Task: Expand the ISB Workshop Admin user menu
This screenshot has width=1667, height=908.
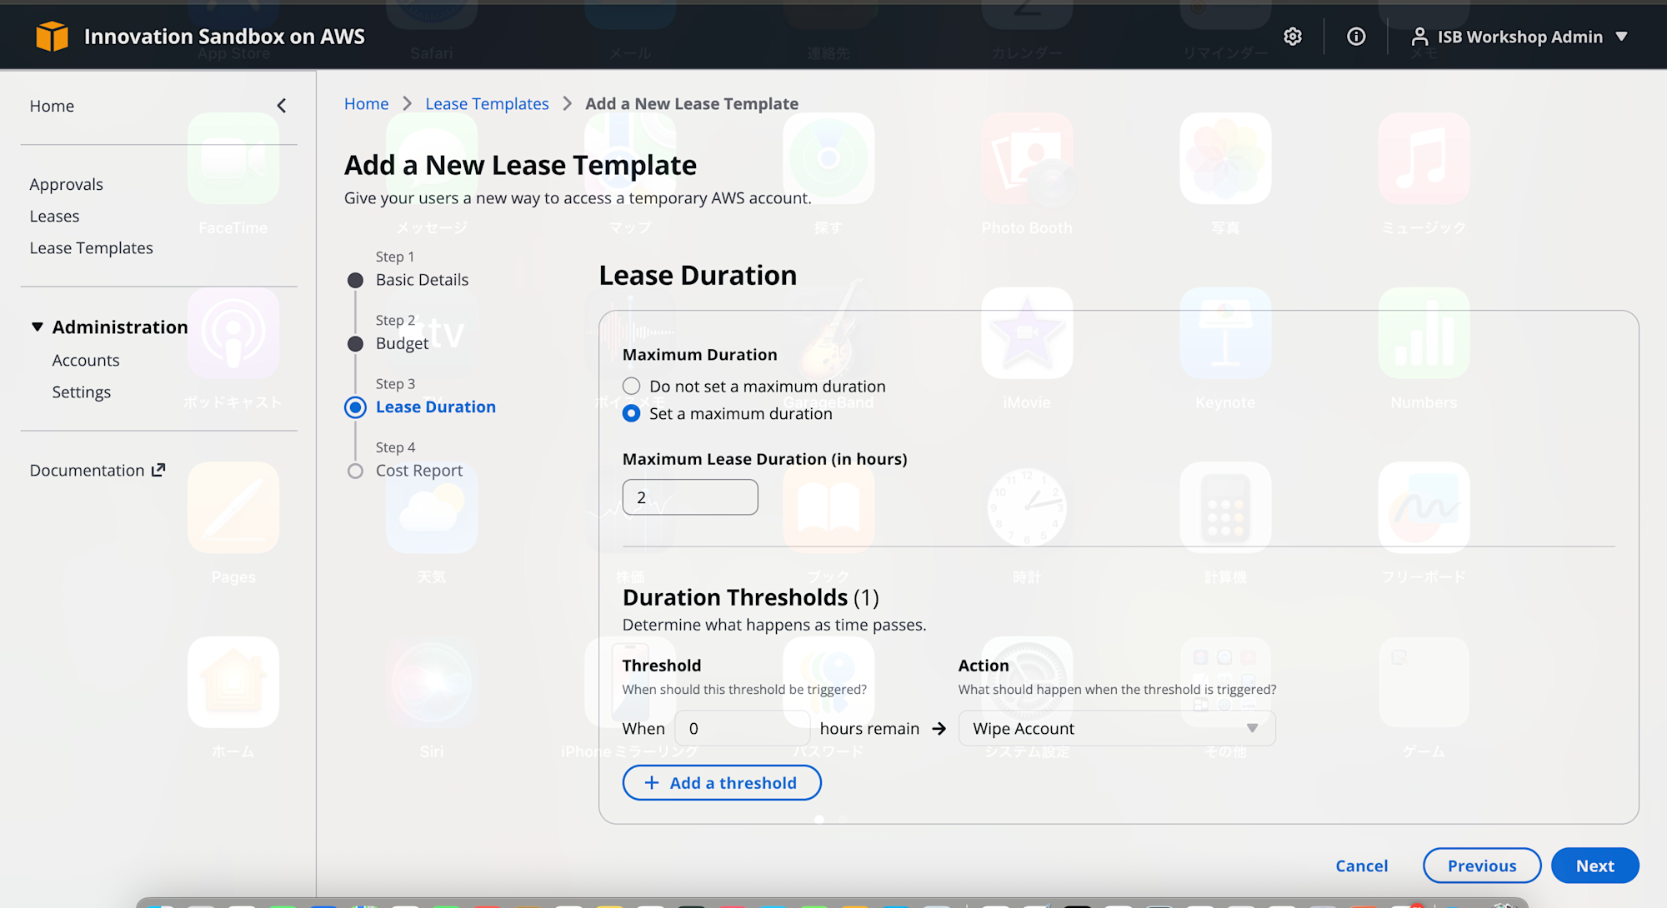Action: [1621, 36]
